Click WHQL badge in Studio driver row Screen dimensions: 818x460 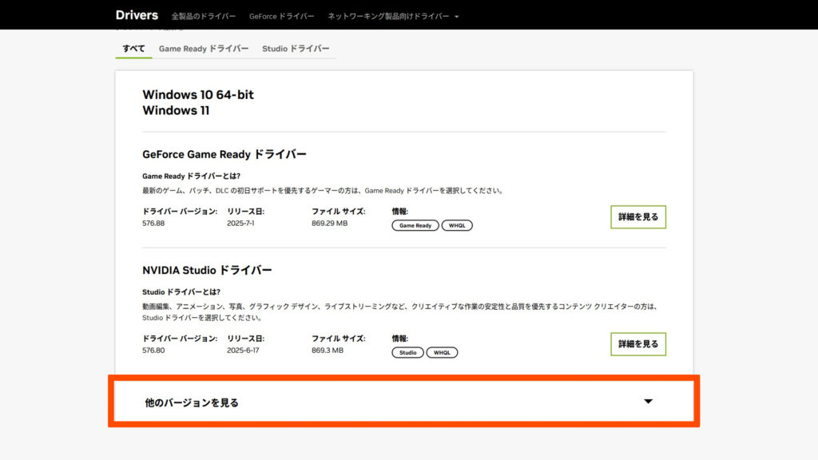(442, 352)
